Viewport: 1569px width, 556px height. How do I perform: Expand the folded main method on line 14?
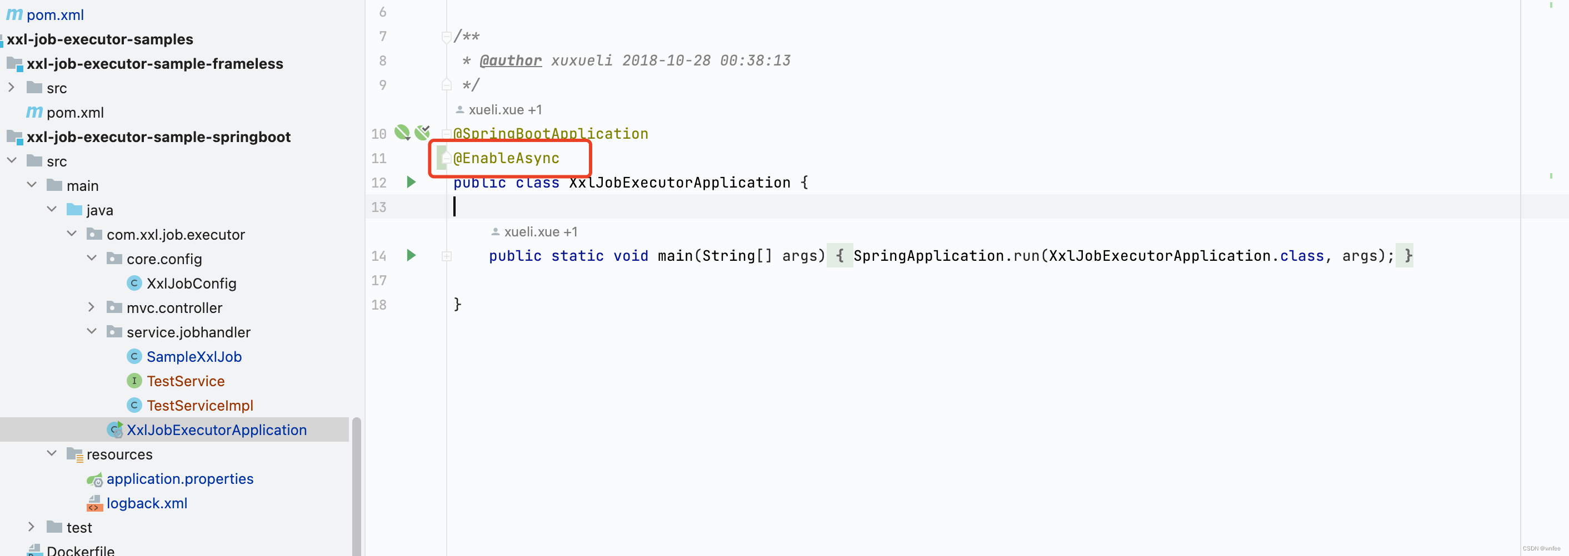tap(446, 256)
